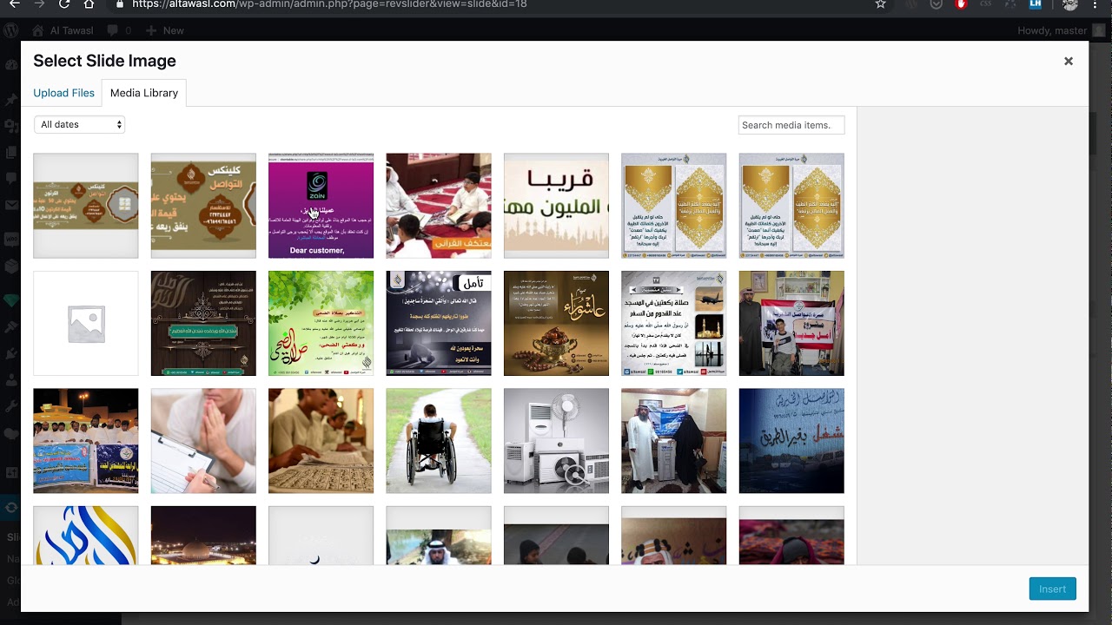Select the man in white headdress thumbnail

[439, 536]
